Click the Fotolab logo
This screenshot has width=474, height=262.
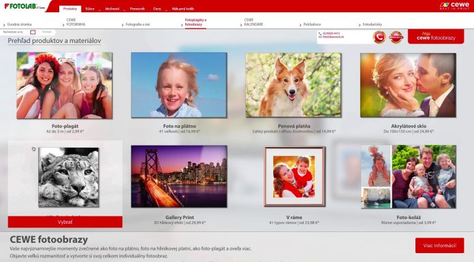tap(25, 6)
